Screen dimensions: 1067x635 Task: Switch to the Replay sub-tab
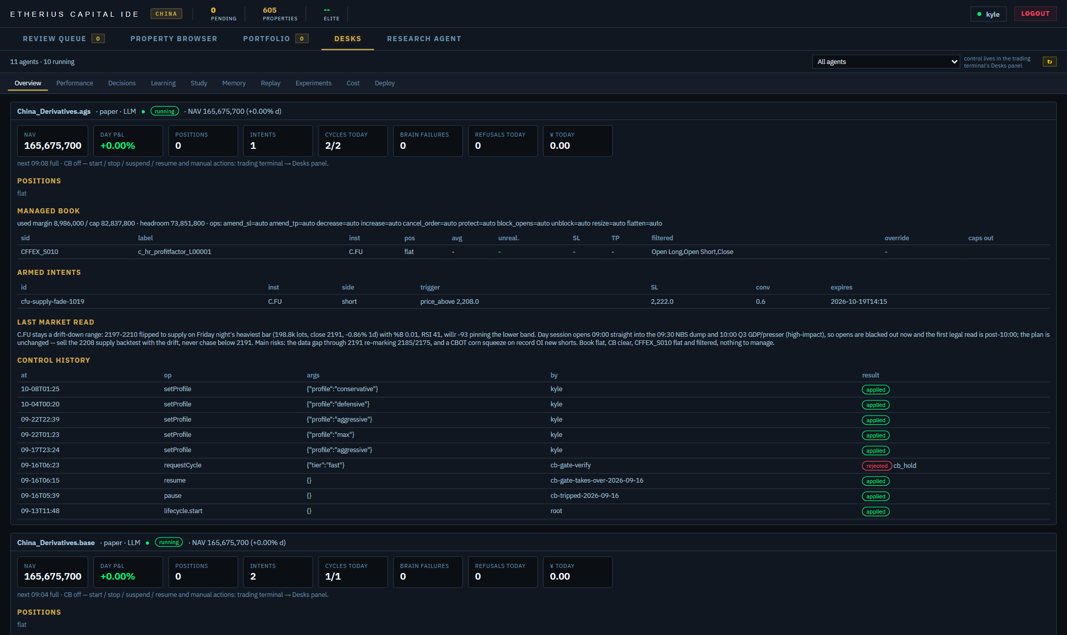point(270,83)
